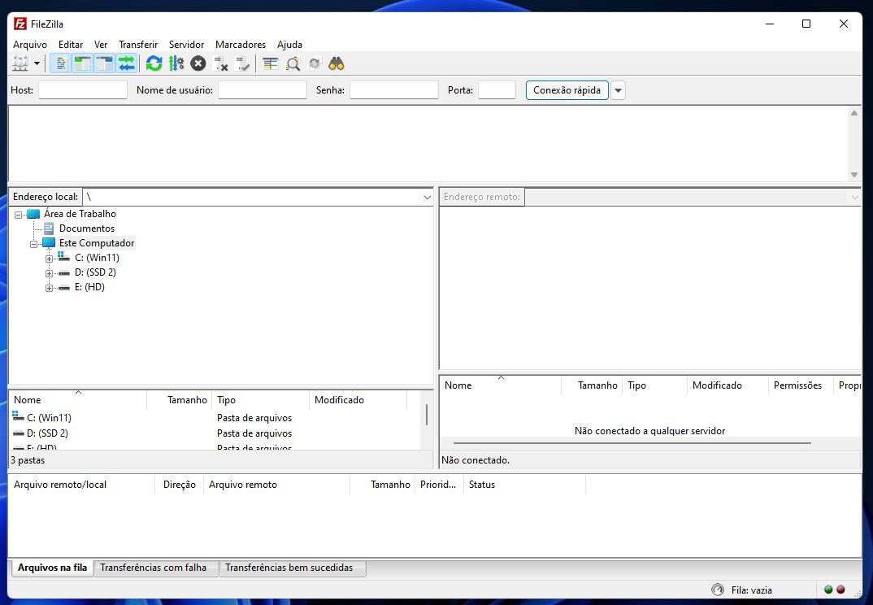Sort local files by Modificado column
The image size is (873, 605).
(358, 399)
